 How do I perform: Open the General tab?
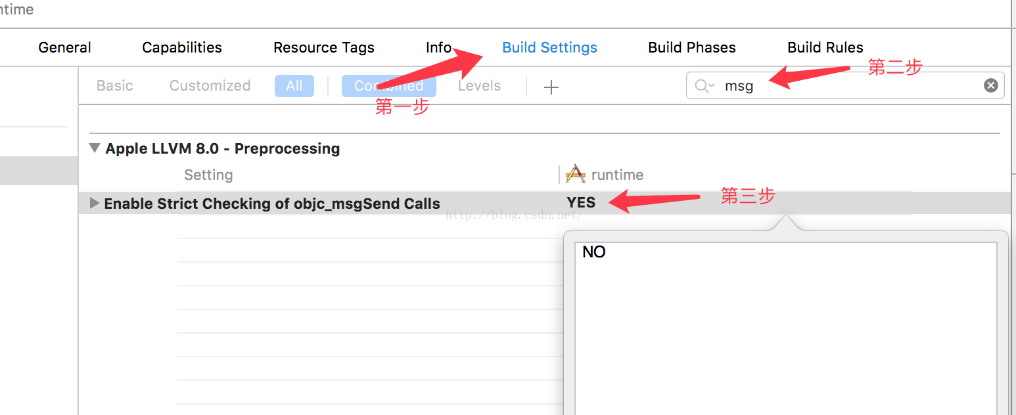[x=64, y=47]
